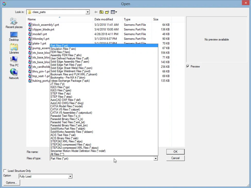The width and height of the screenshot is (251, 188).
Task: Toggle the Preview checkbox
Action: point(188,66)
